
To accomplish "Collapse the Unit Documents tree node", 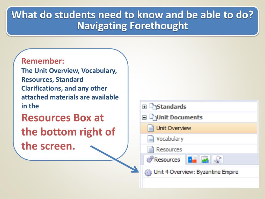I will (144, 118).
